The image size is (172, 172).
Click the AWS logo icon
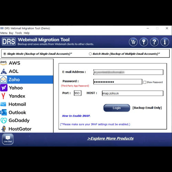click(3, 63)
